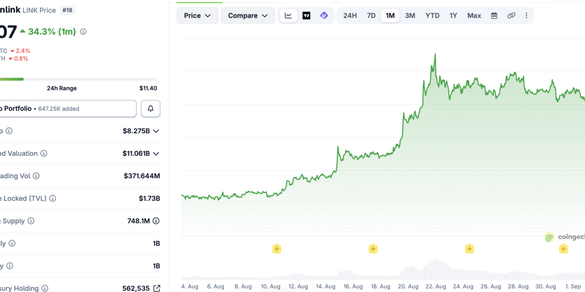Viewport: 585px width, 292px height.
Task: Click the 22. Aug axis label
Action: coord(435,287)
